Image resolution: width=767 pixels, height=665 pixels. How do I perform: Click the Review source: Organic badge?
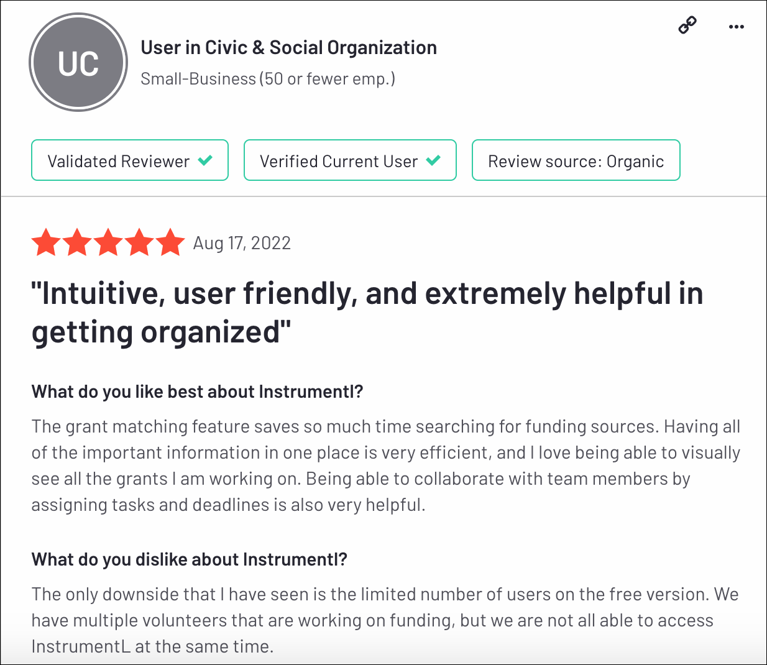point(576,160)
